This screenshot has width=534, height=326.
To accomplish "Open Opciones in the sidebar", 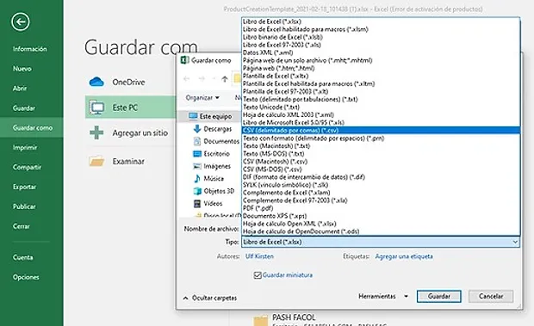I will pos(26,277).
